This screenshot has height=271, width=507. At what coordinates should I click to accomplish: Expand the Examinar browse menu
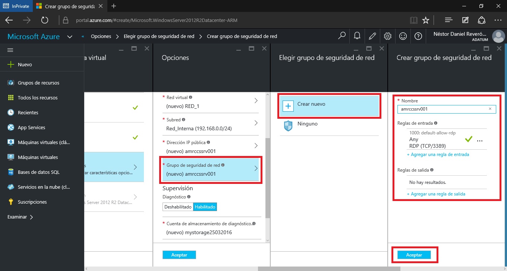coord(20,217)
